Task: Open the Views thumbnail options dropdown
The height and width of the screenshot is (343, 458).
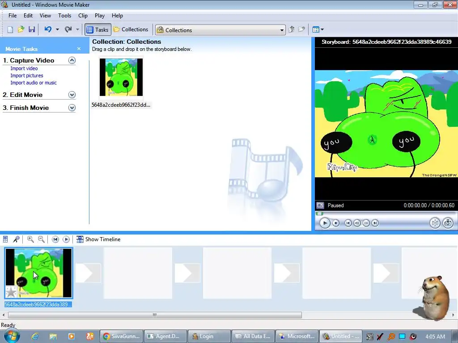Action: (x=318, y=29)
